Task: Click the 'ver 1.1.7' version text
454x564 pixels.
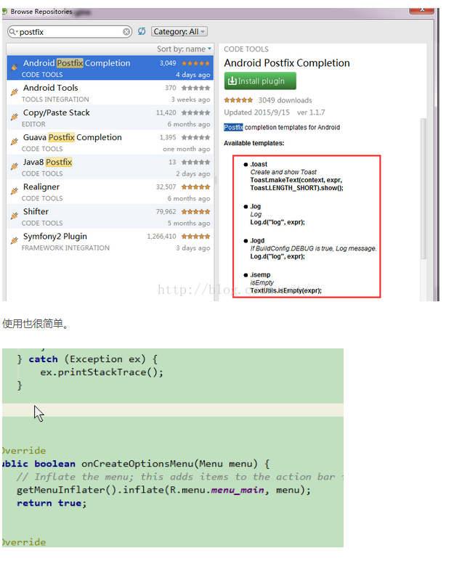Action: click(311, 113)
